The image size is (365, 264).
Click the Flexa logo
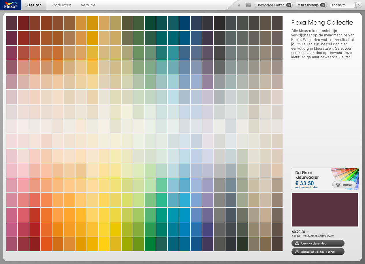coord(11,5)
